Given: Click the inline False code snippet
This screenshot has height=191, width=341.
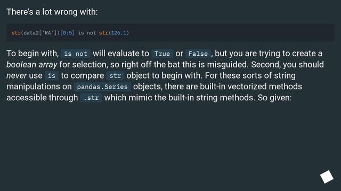Looking at the screenshot, I should [x=198, y=54].
